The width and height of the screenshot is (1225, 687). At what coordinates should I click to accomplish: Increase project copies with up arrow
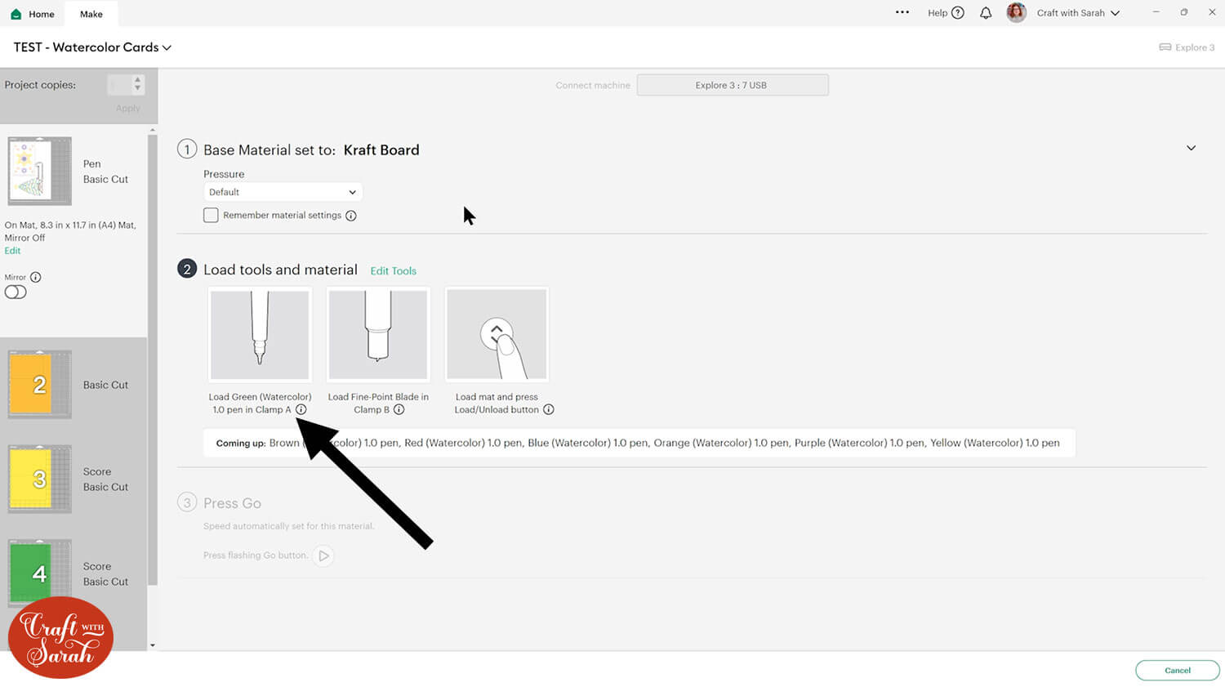click(137, 80)
